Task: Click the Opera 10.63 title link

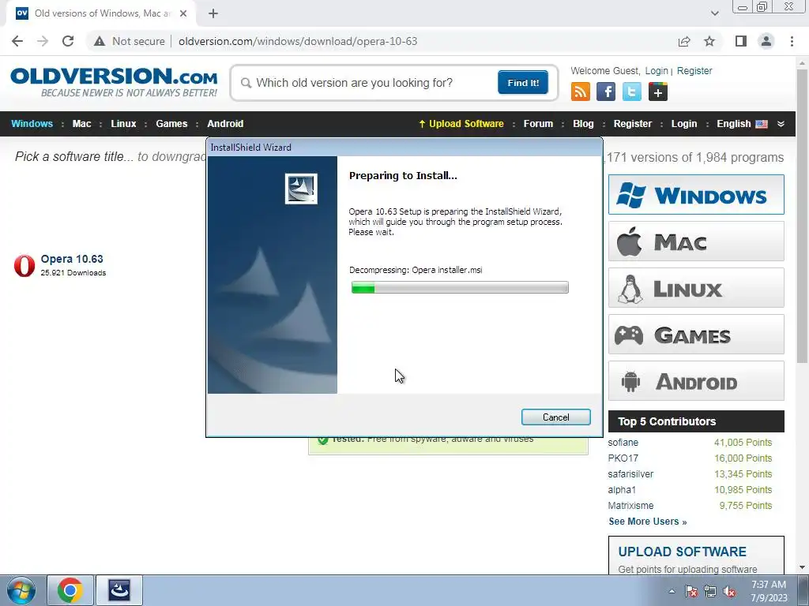Action: 72,259
